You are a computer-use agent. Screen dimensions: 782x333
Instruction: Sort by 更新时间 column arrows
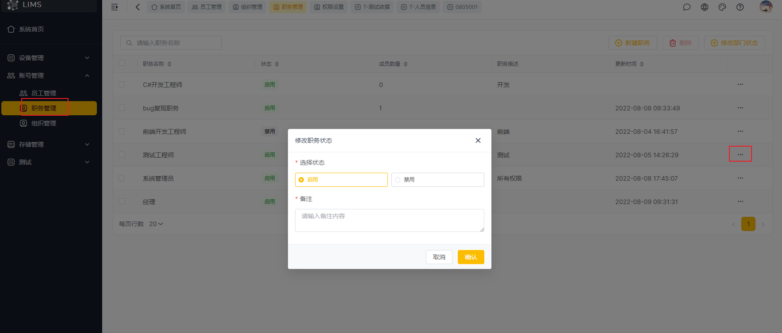[x=642, y=64]
